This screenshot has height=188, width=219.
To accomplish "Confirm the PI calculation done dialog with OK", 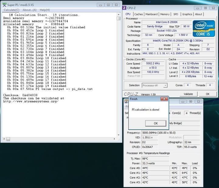I will [x=155, y=123].
